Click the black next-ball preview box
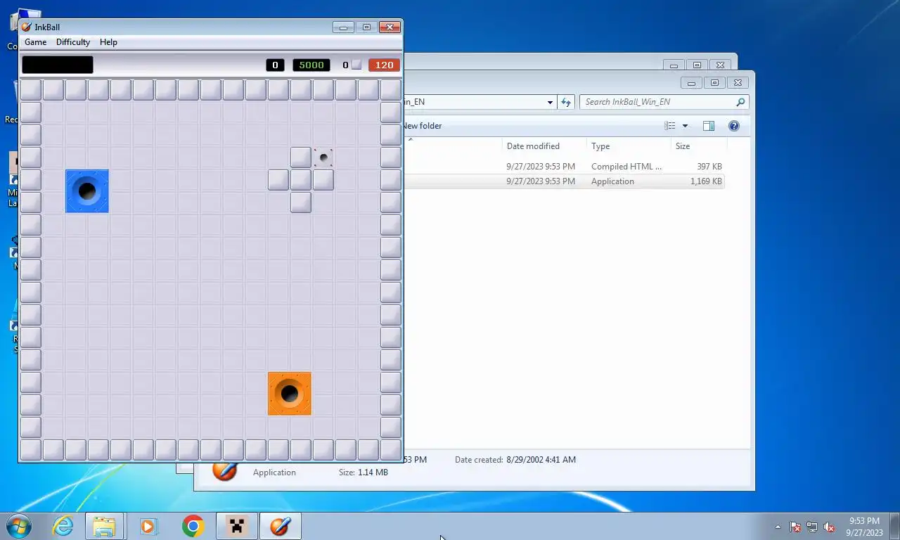Viewport: 900px width, 540px height. 58,65
